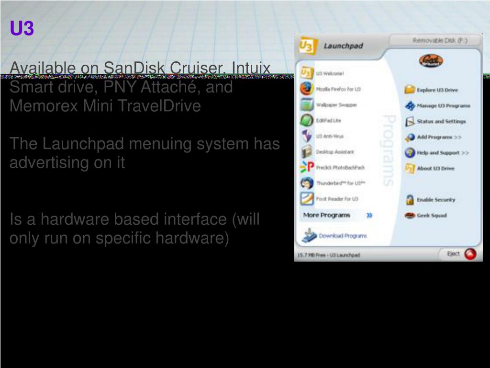Click the Mozilla Firefox for U3 text
490x368 pixels.
338,89
